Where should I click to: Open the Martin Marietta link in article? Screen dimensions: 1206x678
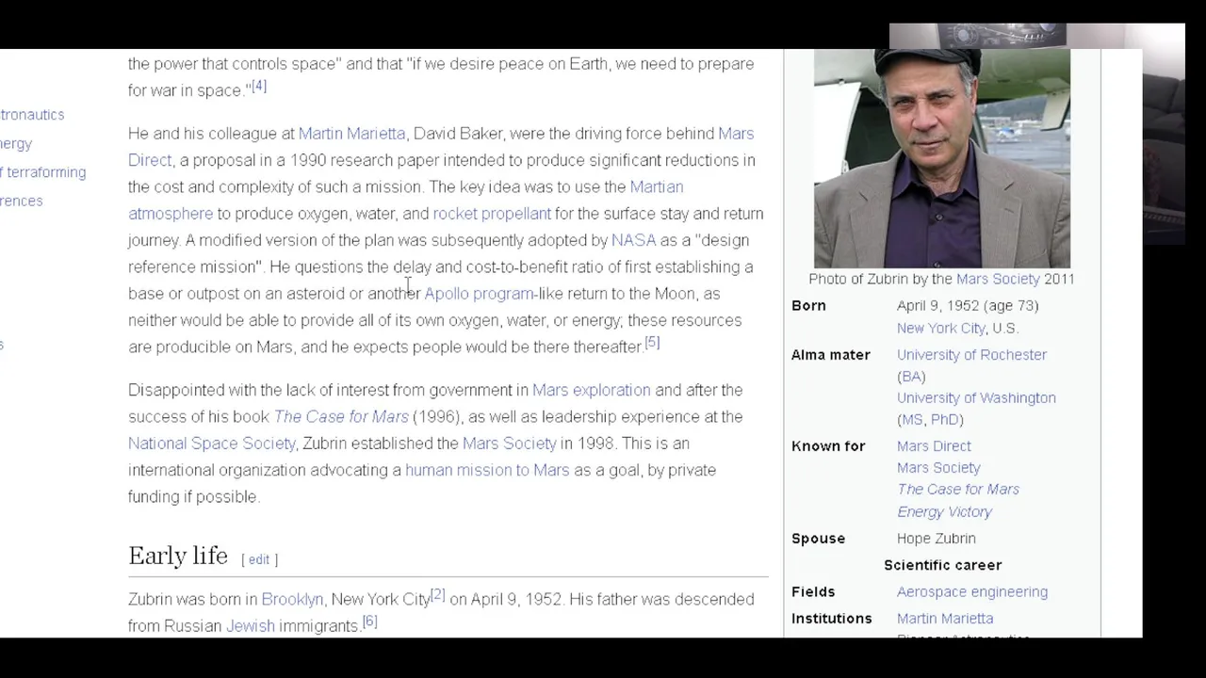pyautogui.click(x=351, y=134)
